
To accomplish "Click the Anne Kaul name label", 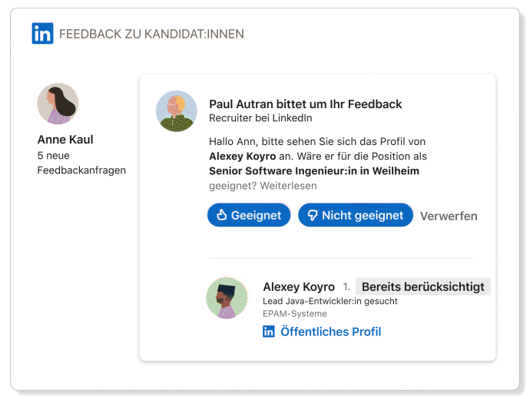I will coord(65,140).
